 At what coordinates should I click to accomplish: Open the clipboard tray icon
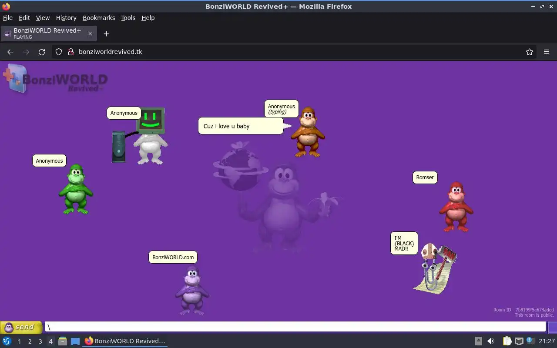tap(507, 341)
